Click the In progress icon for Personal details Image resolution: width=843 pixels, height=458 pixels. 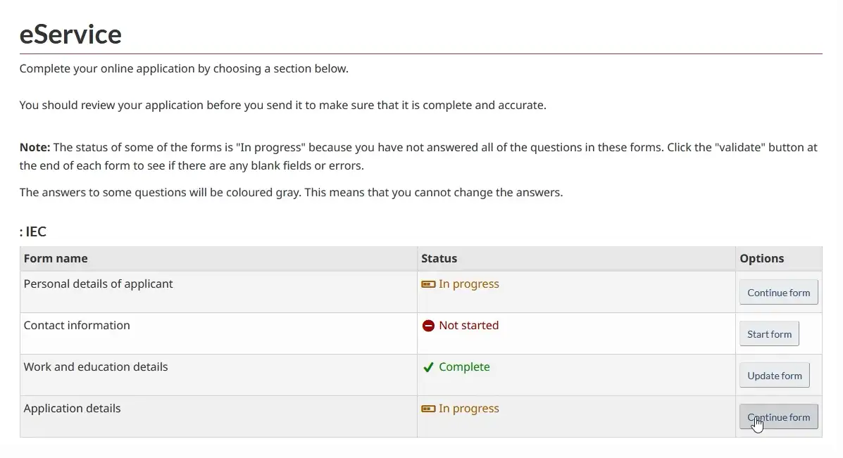428,284
